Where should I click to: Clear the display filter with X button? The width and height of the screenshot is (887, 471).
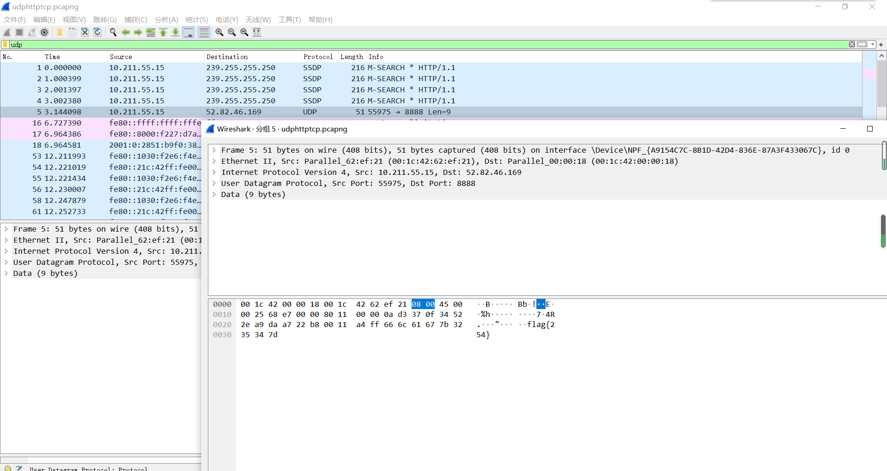tap(852, 45)
